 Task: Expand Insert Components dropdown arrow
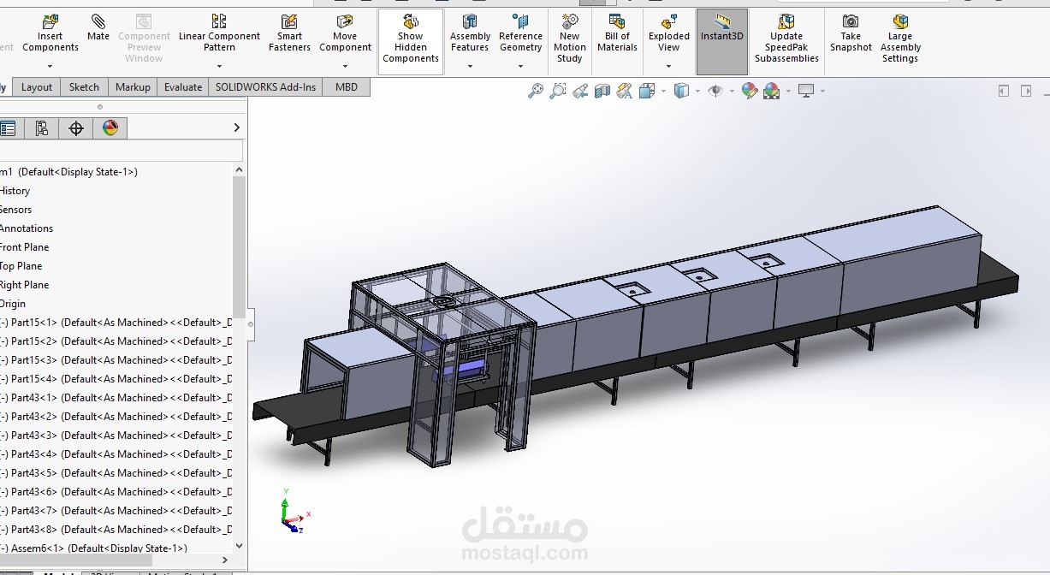(50, 66)
